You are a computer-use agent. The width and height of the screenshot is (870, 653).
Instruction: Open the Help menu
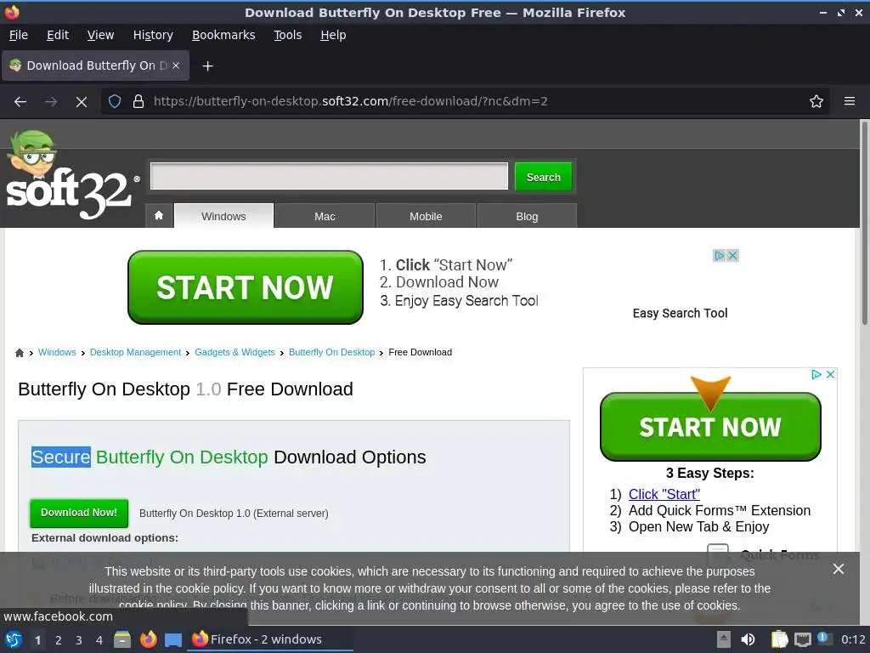click(333, 35)
